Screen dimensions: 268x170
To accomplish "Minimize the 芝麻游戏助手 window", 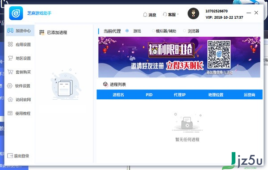I will click(x=249, y=13).
